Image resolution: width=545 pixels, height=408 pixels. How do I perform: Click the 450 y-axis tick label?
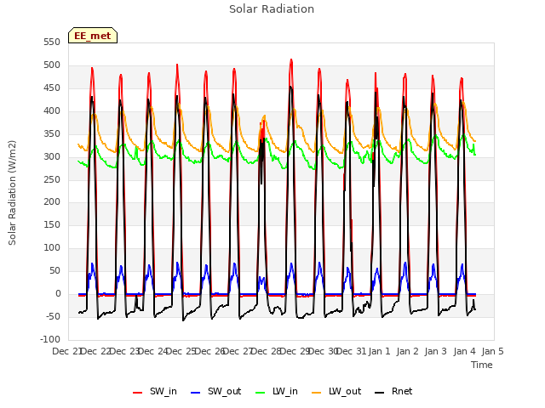52,88
